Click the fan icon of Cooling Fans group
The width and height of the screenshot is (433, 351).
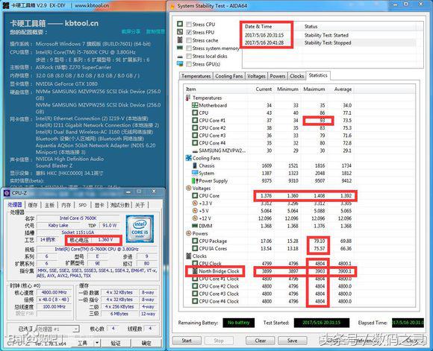(x=189, y=158)
